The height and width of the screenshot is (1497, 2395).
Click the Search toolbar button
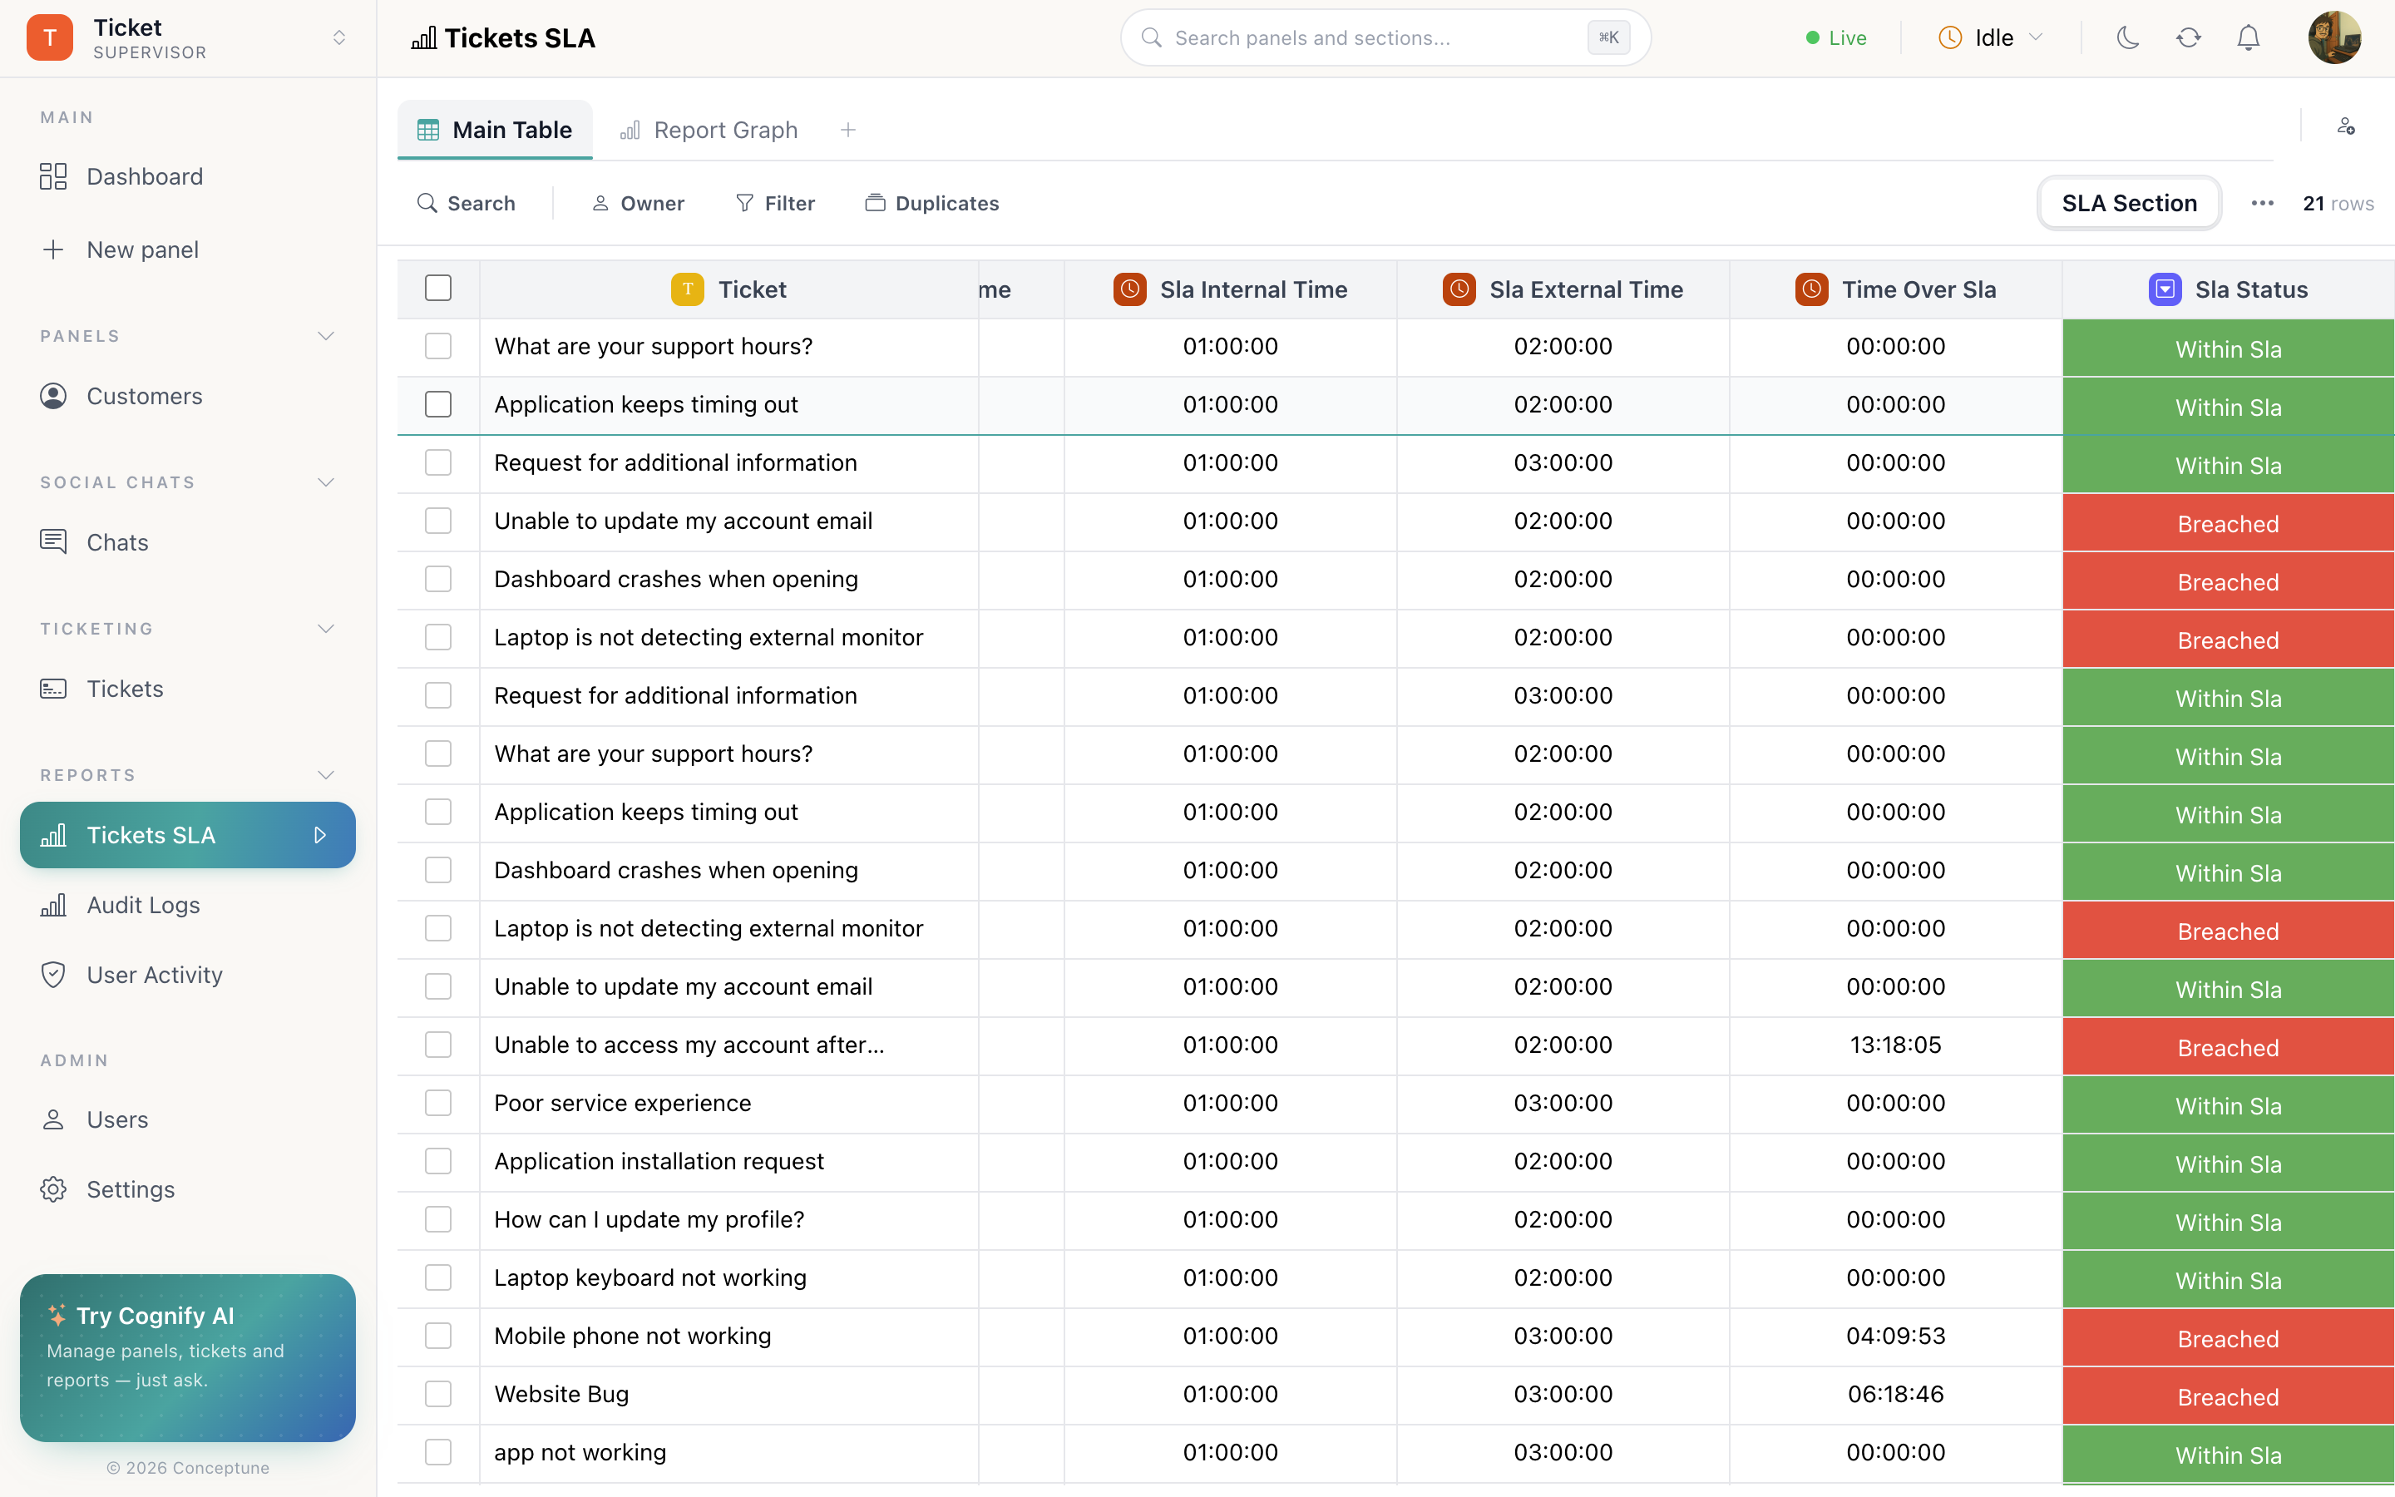click(467, 203)
